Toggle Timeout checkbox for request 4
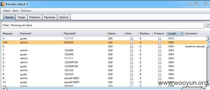The width and height of the screenshot is (210, 90). click(160, 39)
